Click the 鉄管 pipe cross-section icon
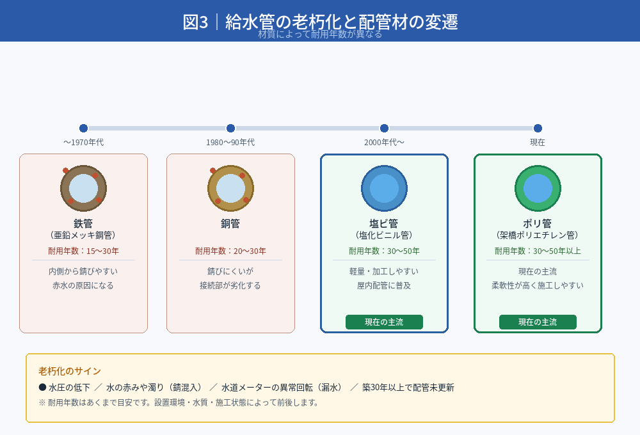The width and height of the screenshot is (640, 435). coord(83,188)
